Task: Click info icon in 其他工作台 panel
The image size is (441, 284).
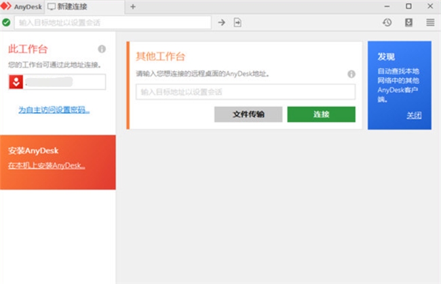Action: pos(351,74)
